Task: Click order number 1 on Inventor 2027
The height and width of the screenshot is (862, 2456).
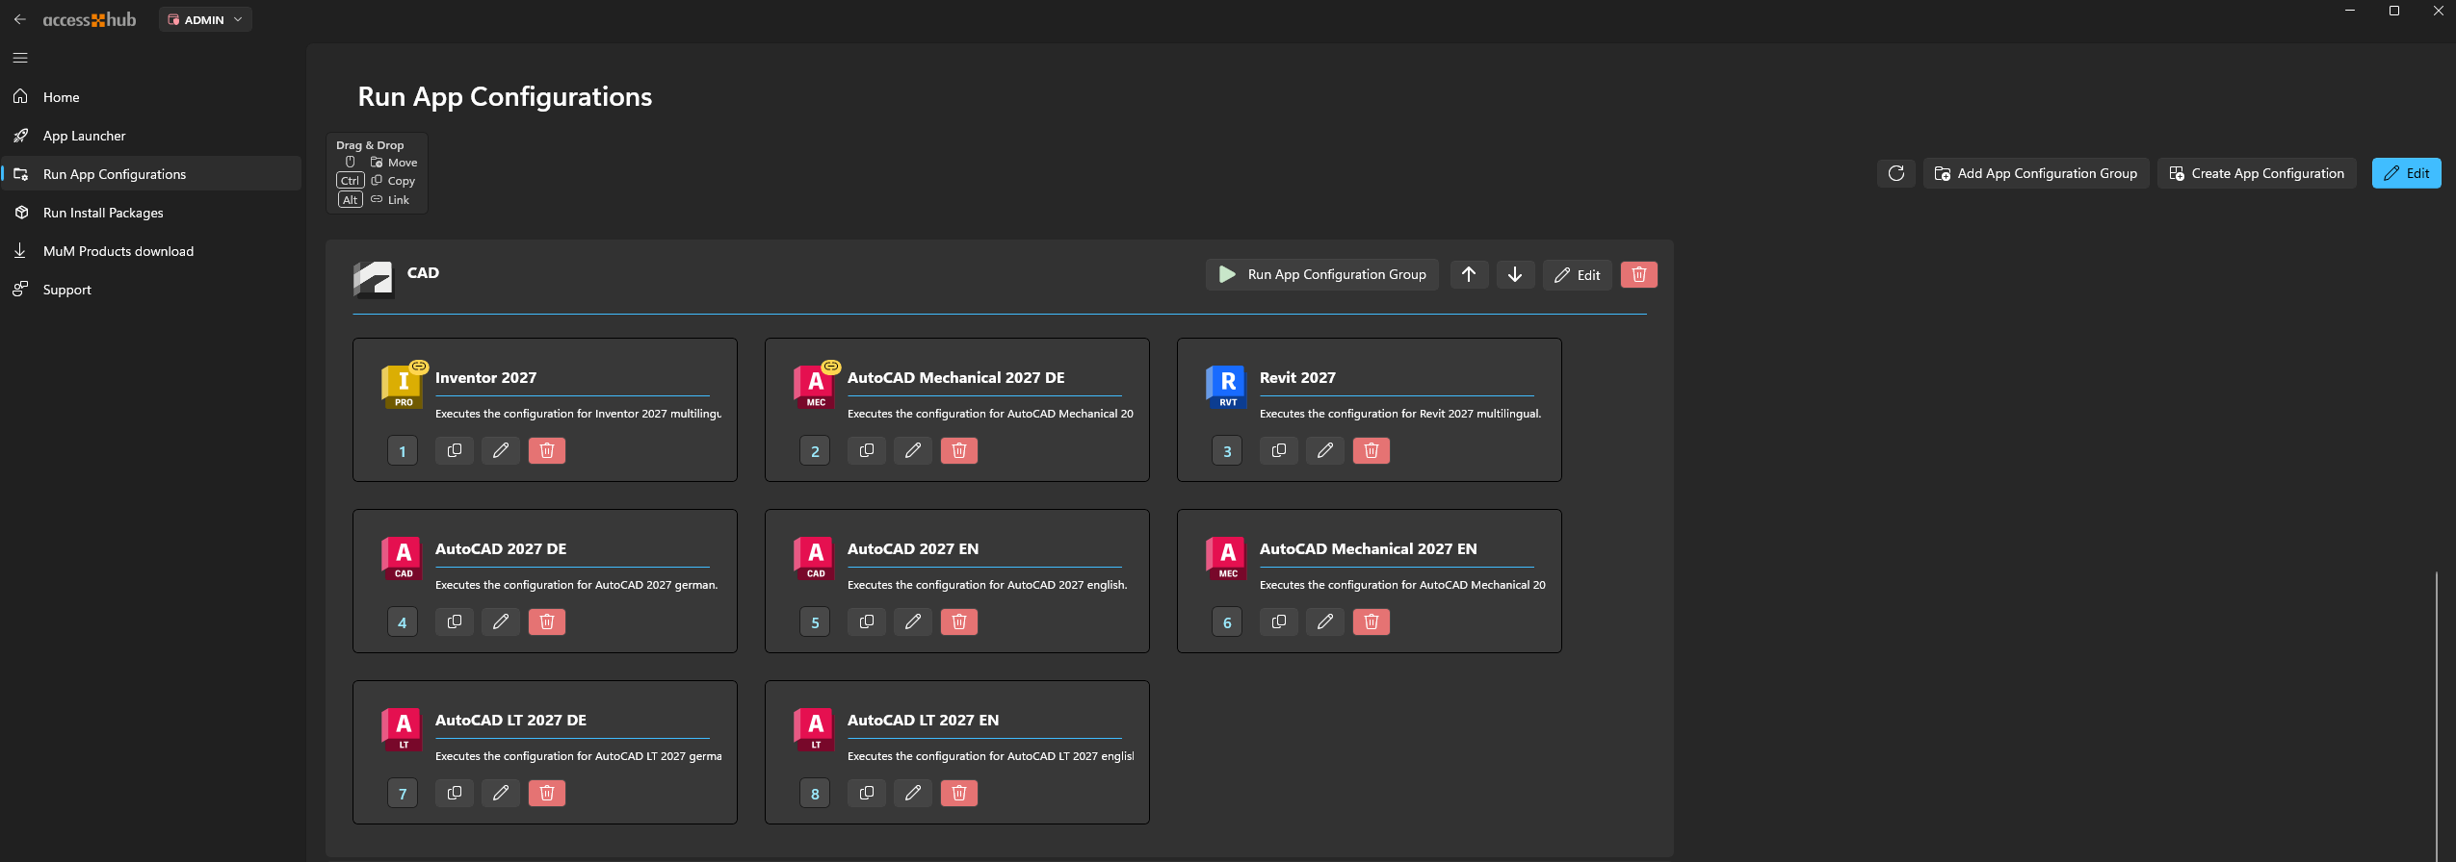Action: pos(403,450)
